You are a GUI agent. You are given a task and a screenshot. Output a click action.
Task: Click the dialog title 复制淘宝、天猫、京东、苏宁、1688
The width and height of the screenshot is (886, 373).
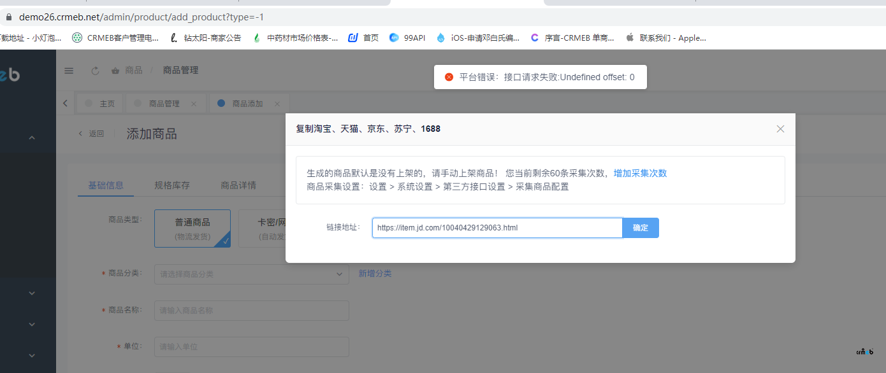coord(368,129)
